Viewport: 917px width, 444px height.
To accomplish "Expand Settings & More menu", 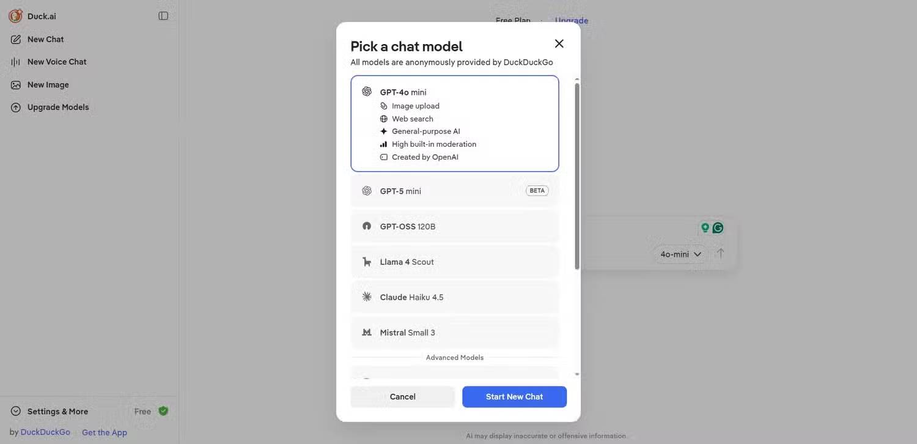I will 57,412.
